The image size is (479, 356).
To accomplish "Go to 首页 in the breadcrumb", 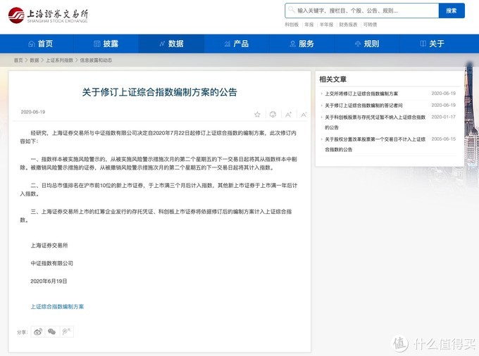I will click(18, 60).
